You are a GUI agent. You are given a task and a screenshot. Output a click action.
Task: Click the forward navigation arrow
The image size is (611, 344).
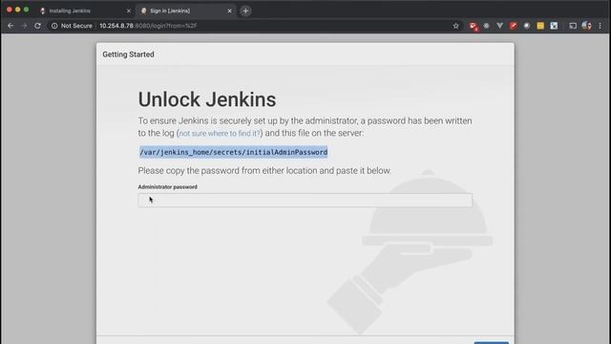(24, 26)
